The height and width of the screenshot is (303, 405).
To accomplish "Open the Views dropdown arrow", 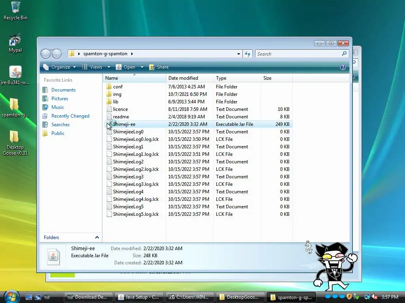I will pyautogui.click(x=109, y=67).
